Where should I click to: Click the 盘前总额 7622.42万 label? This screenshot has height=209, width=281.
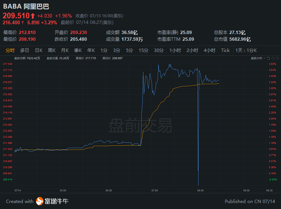27,58
